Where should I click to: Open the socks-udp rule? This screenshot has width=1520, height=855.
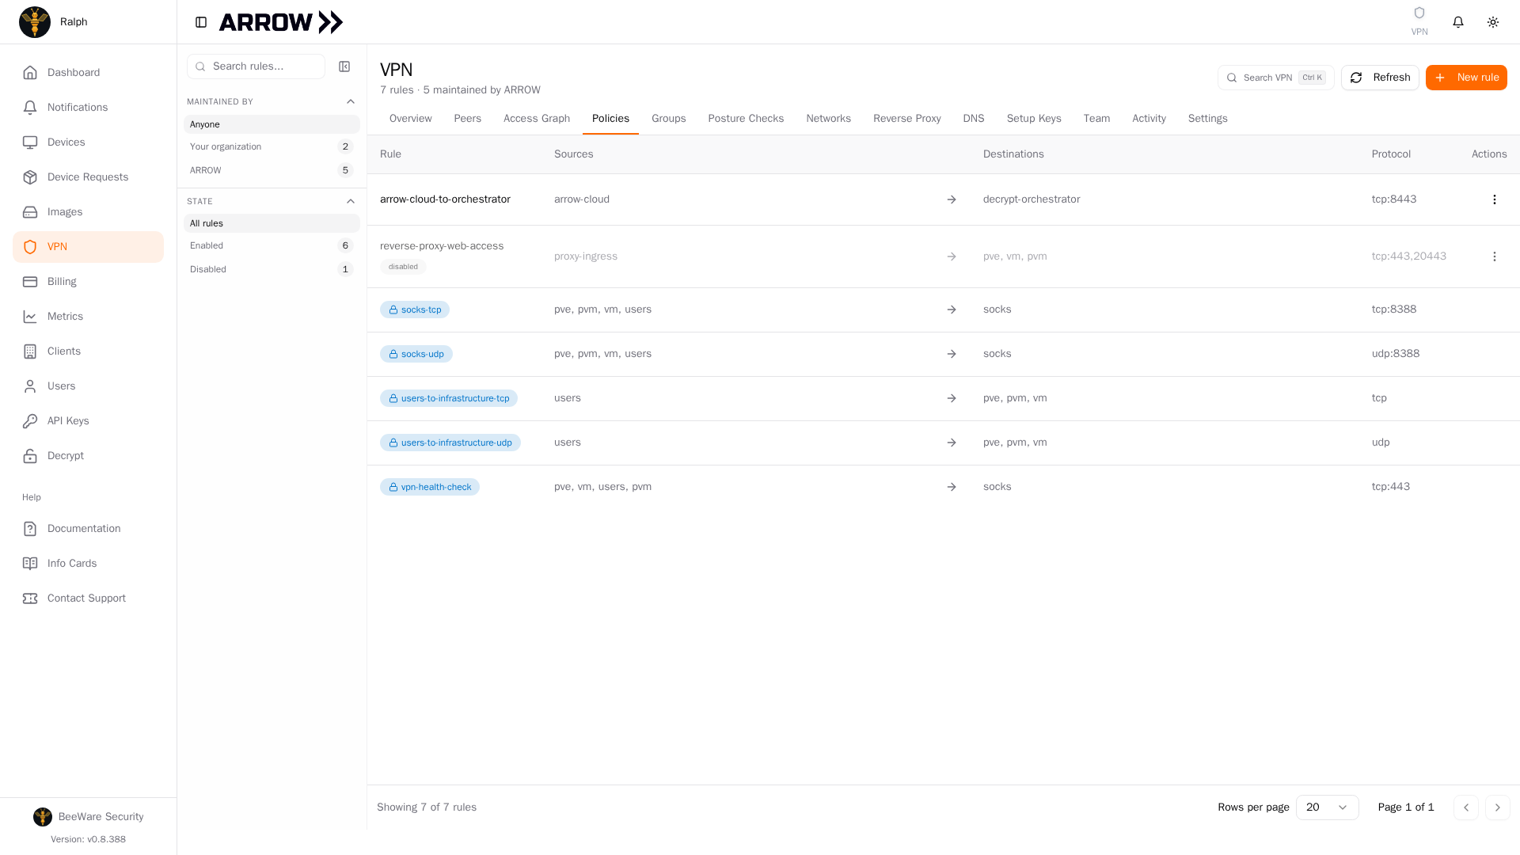[416, 354]
